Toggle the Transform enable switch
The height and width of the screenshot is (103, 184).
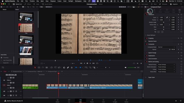[x=147, y=15]
